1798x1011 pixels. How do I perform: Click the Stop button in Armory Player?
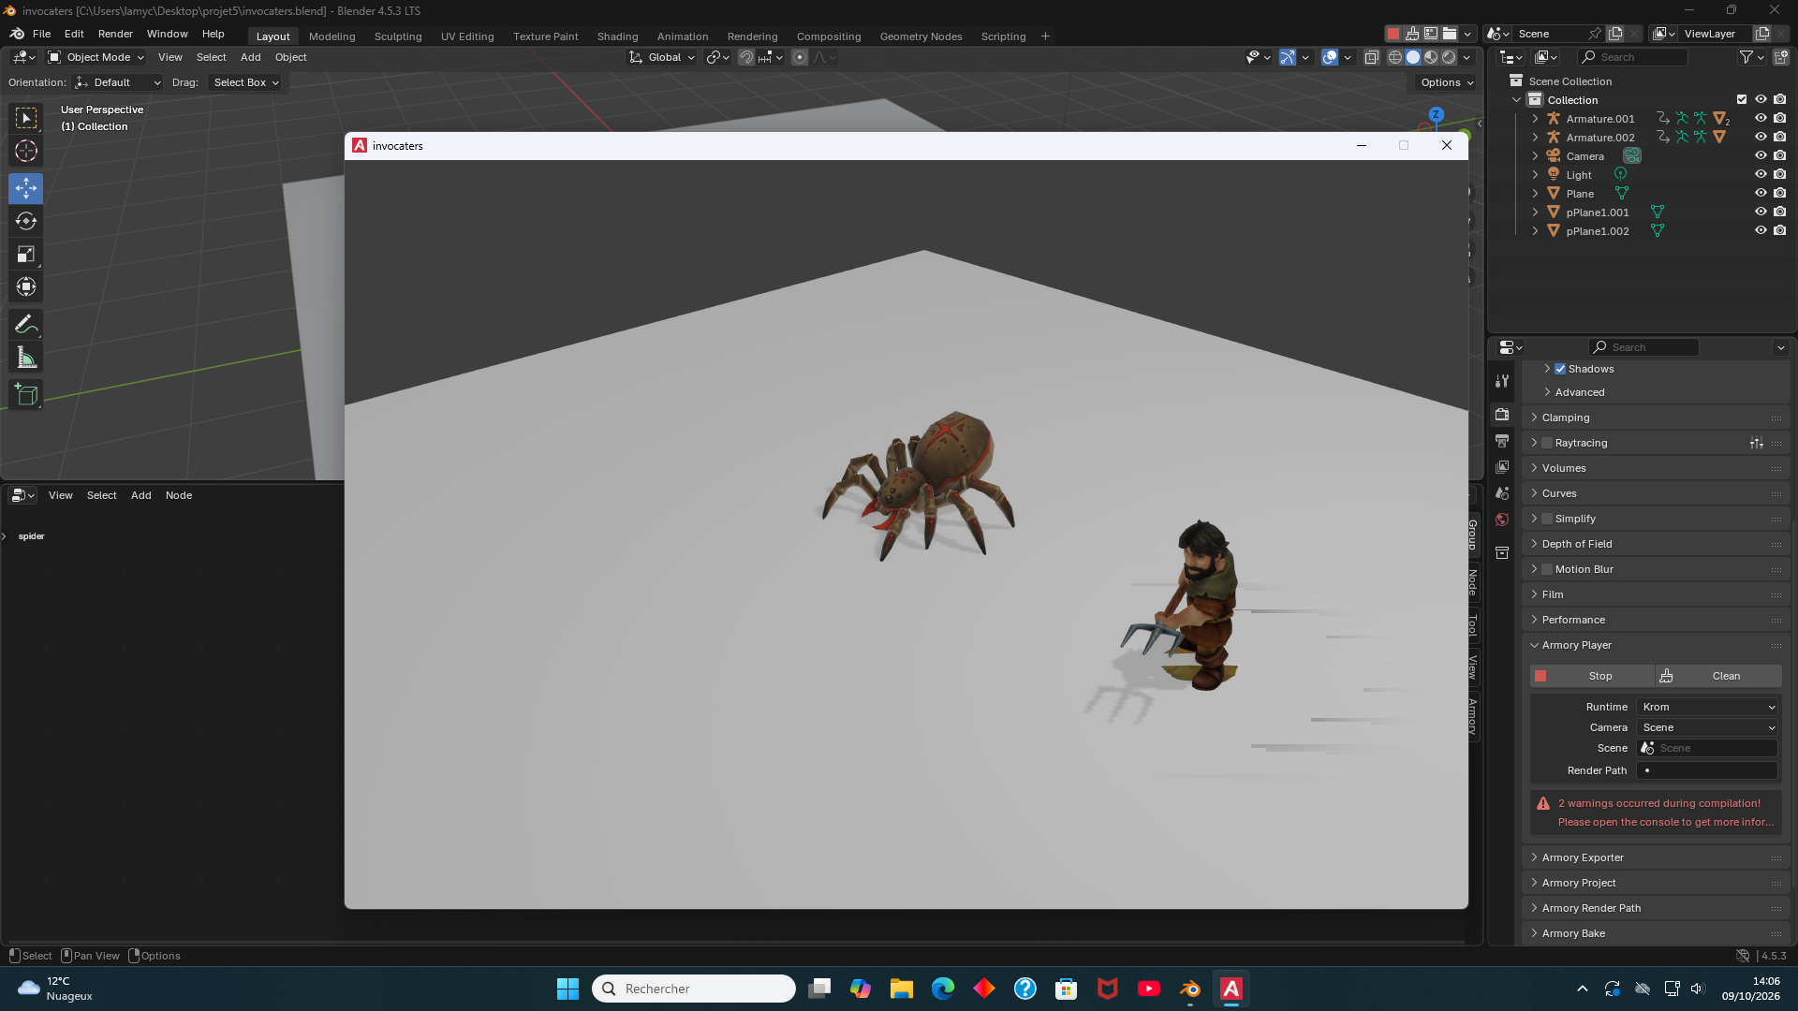tap(1592, 676)
